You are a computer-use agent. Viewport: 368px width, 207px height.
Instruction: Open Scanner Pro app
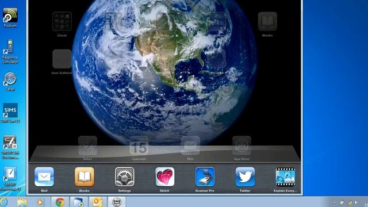pos(205,177)
